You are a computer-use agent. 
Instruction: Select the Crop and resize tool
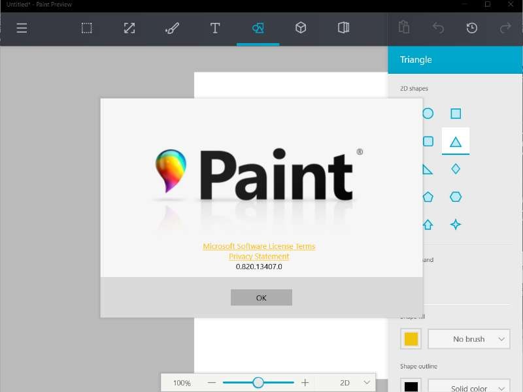[129, 28]
